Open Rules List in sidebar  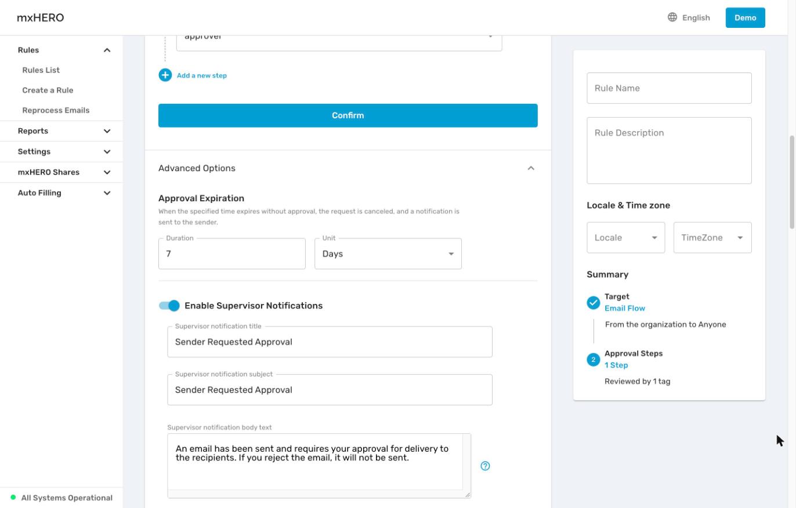pyautogui.click(x=41, y=70)
